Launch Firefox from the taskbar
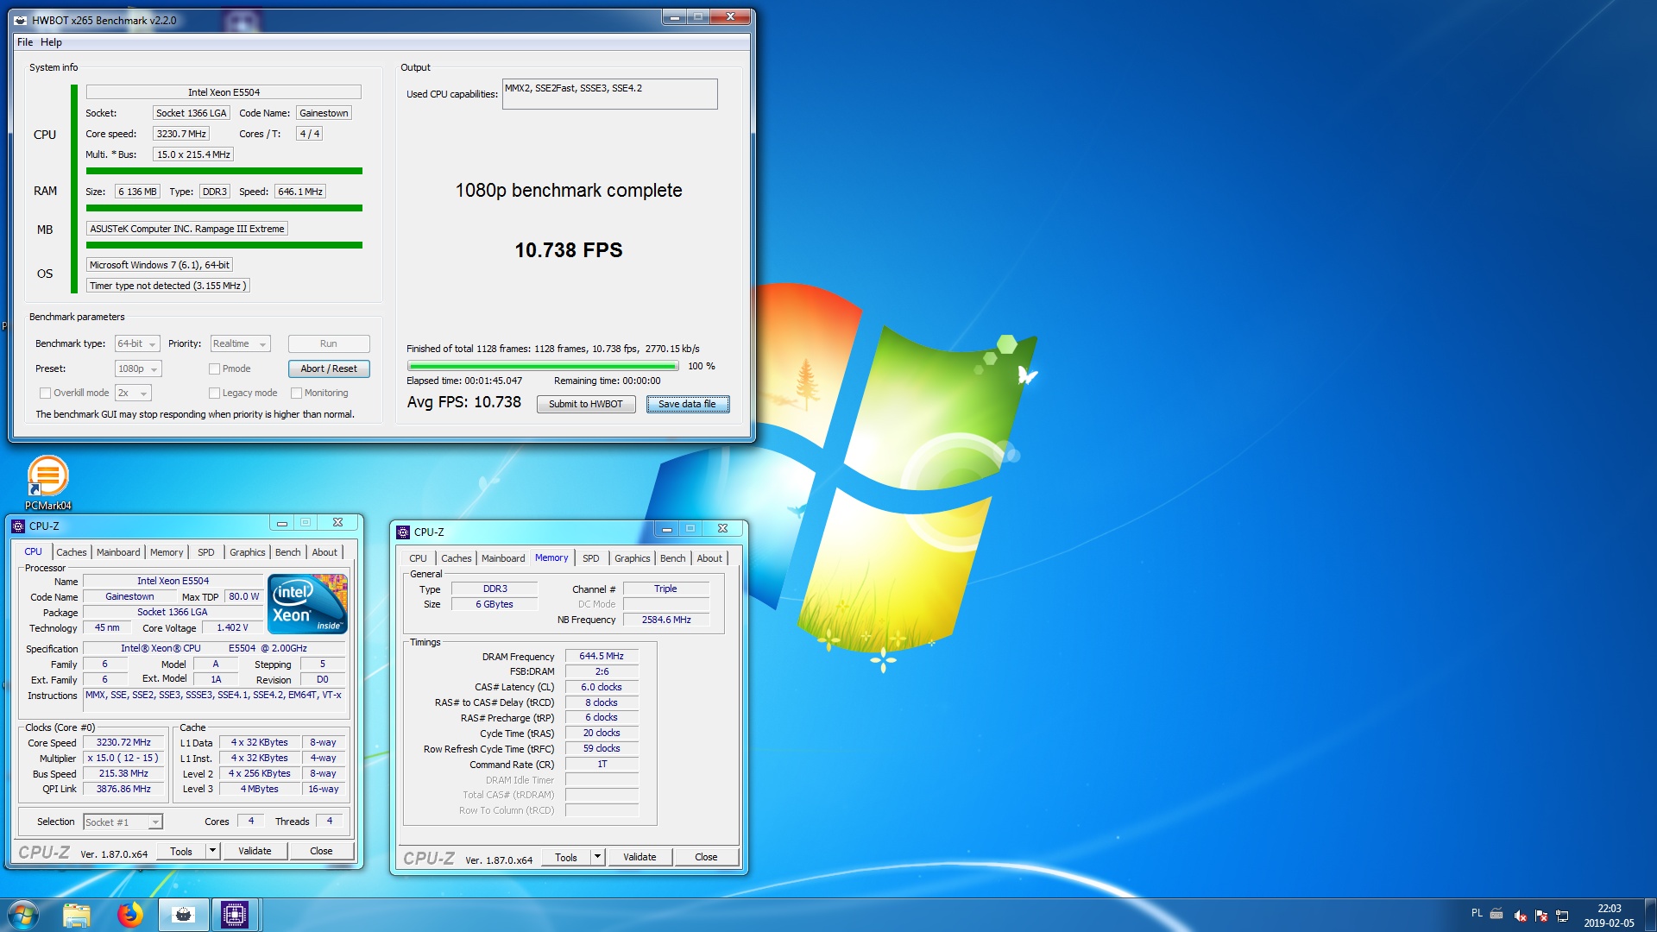The width and height of the screenshot is (1657, 932). tap(129, 915)
